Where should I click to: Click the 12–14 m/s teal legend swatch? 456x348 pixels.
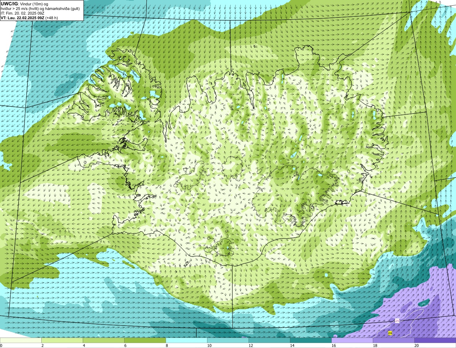point(269,341)
